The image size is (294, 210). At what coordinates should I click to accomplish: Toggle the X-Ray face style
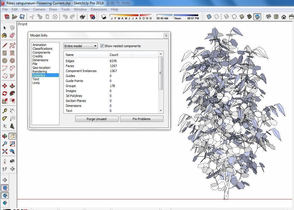tap(209, 17)
